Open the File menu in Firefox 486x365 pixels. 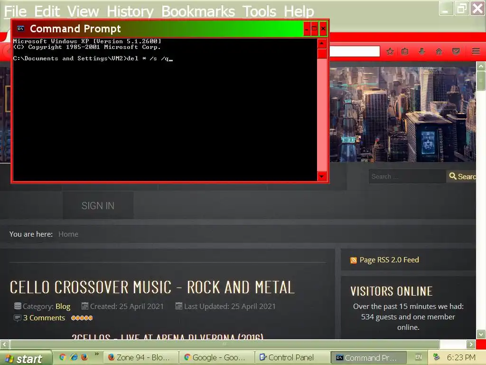[15, 11]
